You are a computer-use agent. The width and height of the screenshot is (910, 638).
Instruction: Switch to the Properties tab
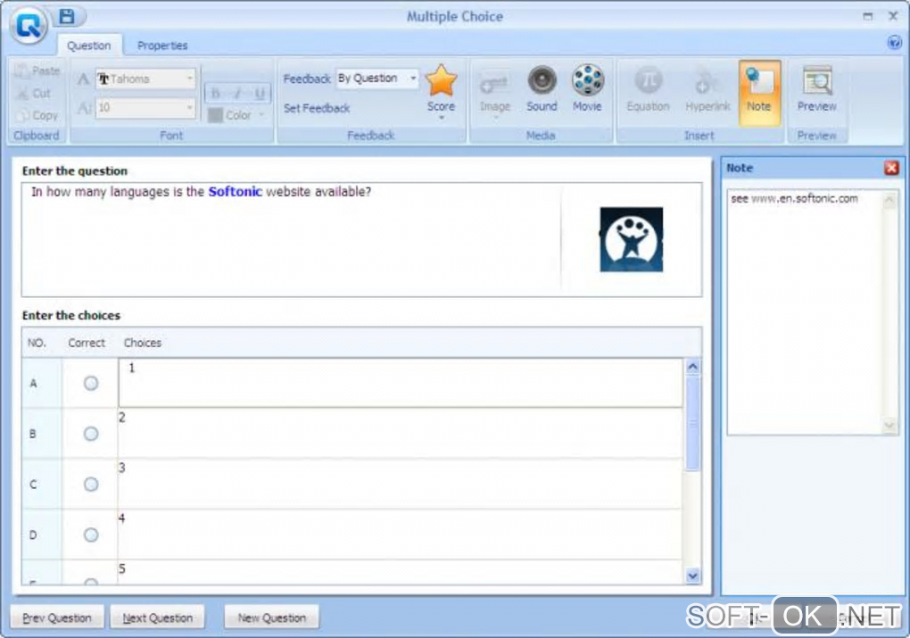point(162,46)
